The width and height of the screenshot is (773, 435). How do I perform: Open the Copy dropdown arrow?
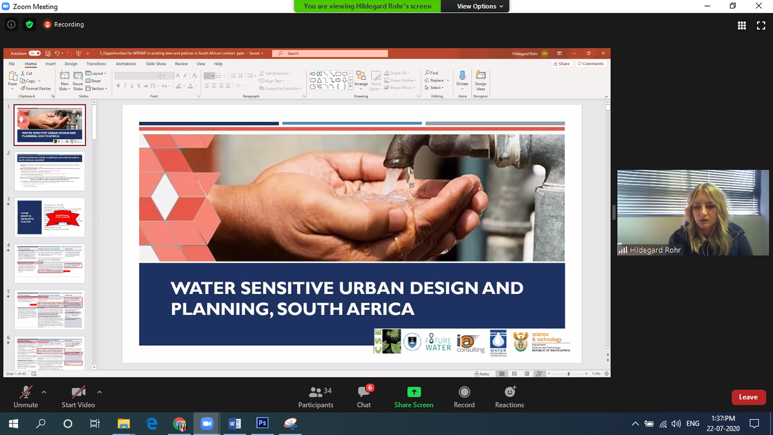39,81
